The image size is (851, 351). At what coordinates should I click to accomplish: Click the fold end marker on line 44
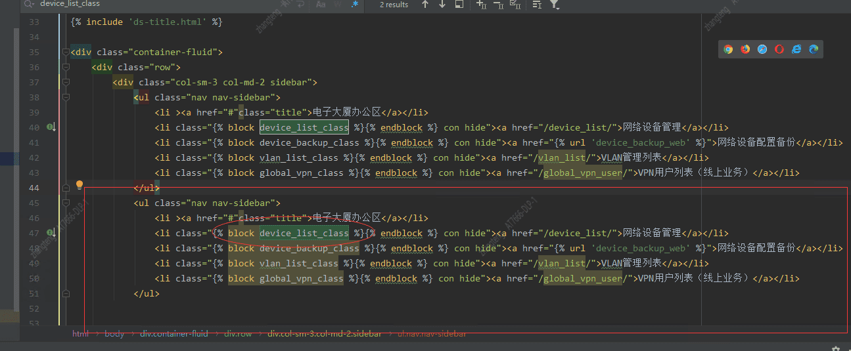65,188
